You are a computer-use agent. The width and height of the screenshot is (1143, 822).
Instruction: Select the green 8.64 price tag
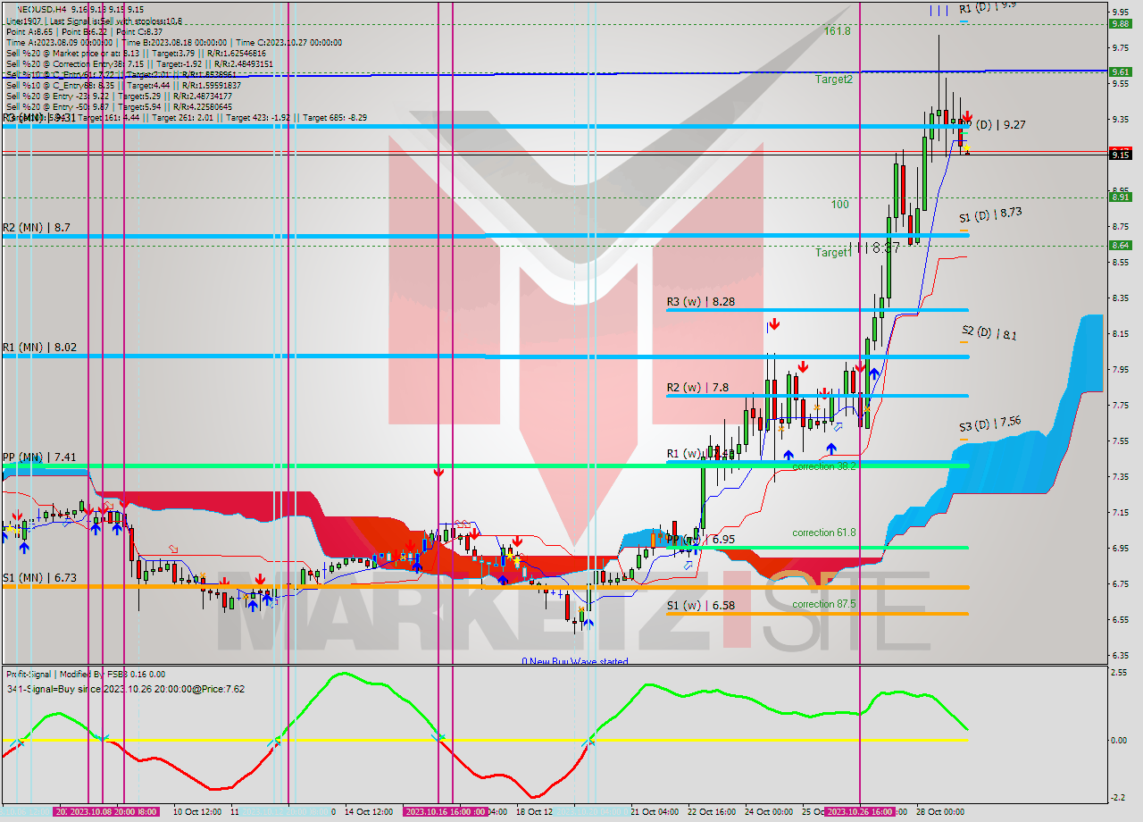(1120, 245)
